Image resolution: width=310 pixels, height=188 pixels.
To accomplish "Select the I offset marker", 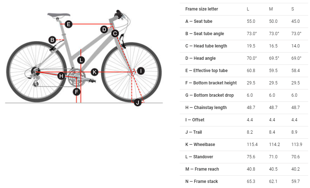I will tap(140, 71).
